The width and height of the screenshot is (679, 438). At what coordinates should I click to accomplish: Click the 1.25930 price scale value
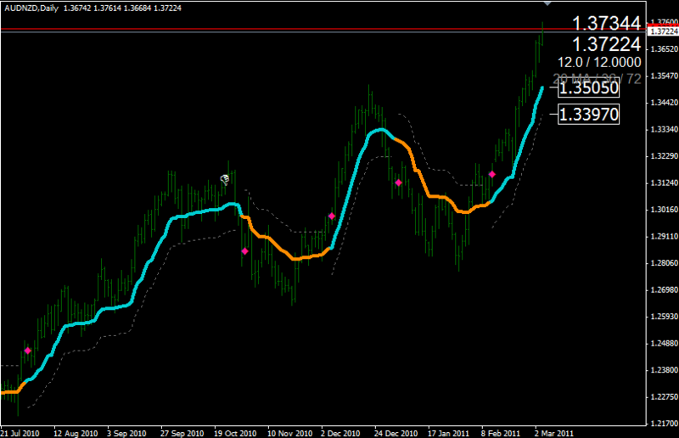(x=665, y=317)
